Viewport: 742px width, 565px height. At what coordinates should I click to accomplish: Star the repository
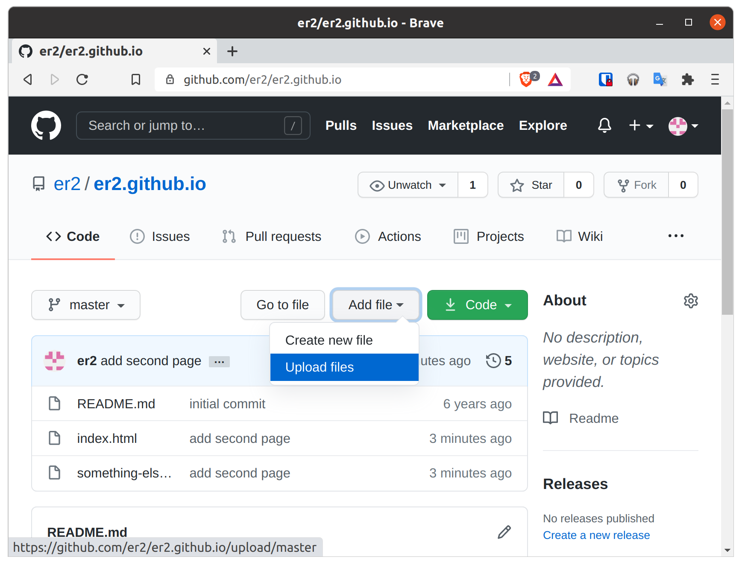click(531, 185)
